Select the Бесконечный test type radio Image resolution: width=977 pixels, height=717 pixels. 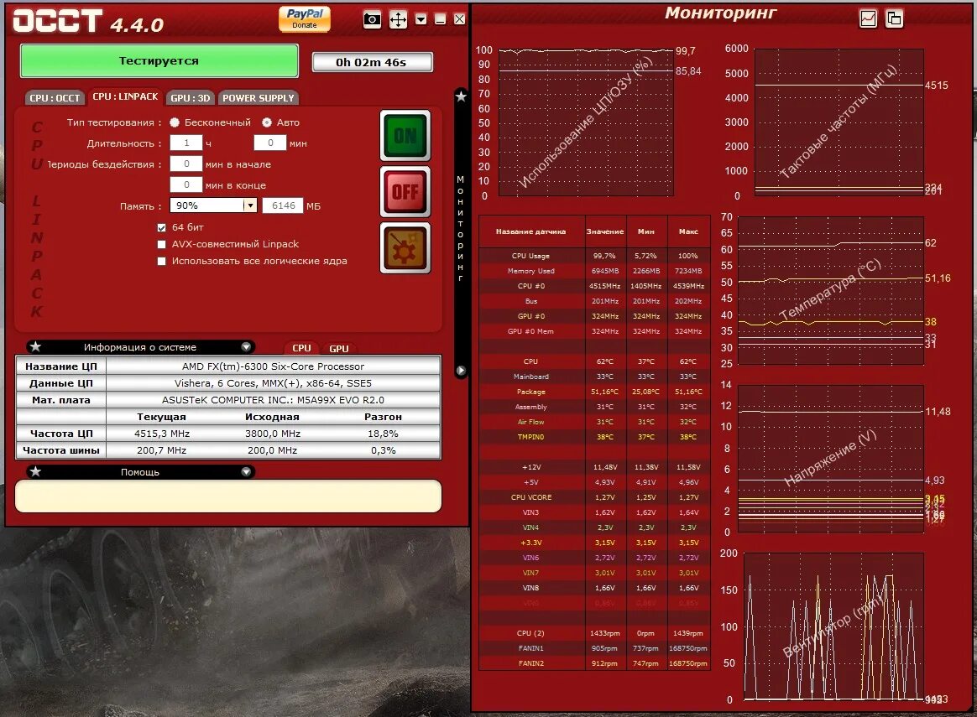pos(175,122)
